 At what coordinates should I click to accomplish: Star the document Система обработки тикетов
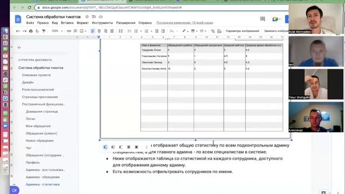pos(87,17)
